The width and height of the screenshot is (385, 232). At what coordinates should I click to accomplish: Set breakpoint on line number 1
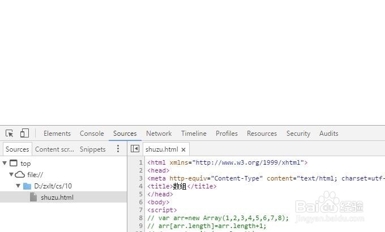click(140, 162)
